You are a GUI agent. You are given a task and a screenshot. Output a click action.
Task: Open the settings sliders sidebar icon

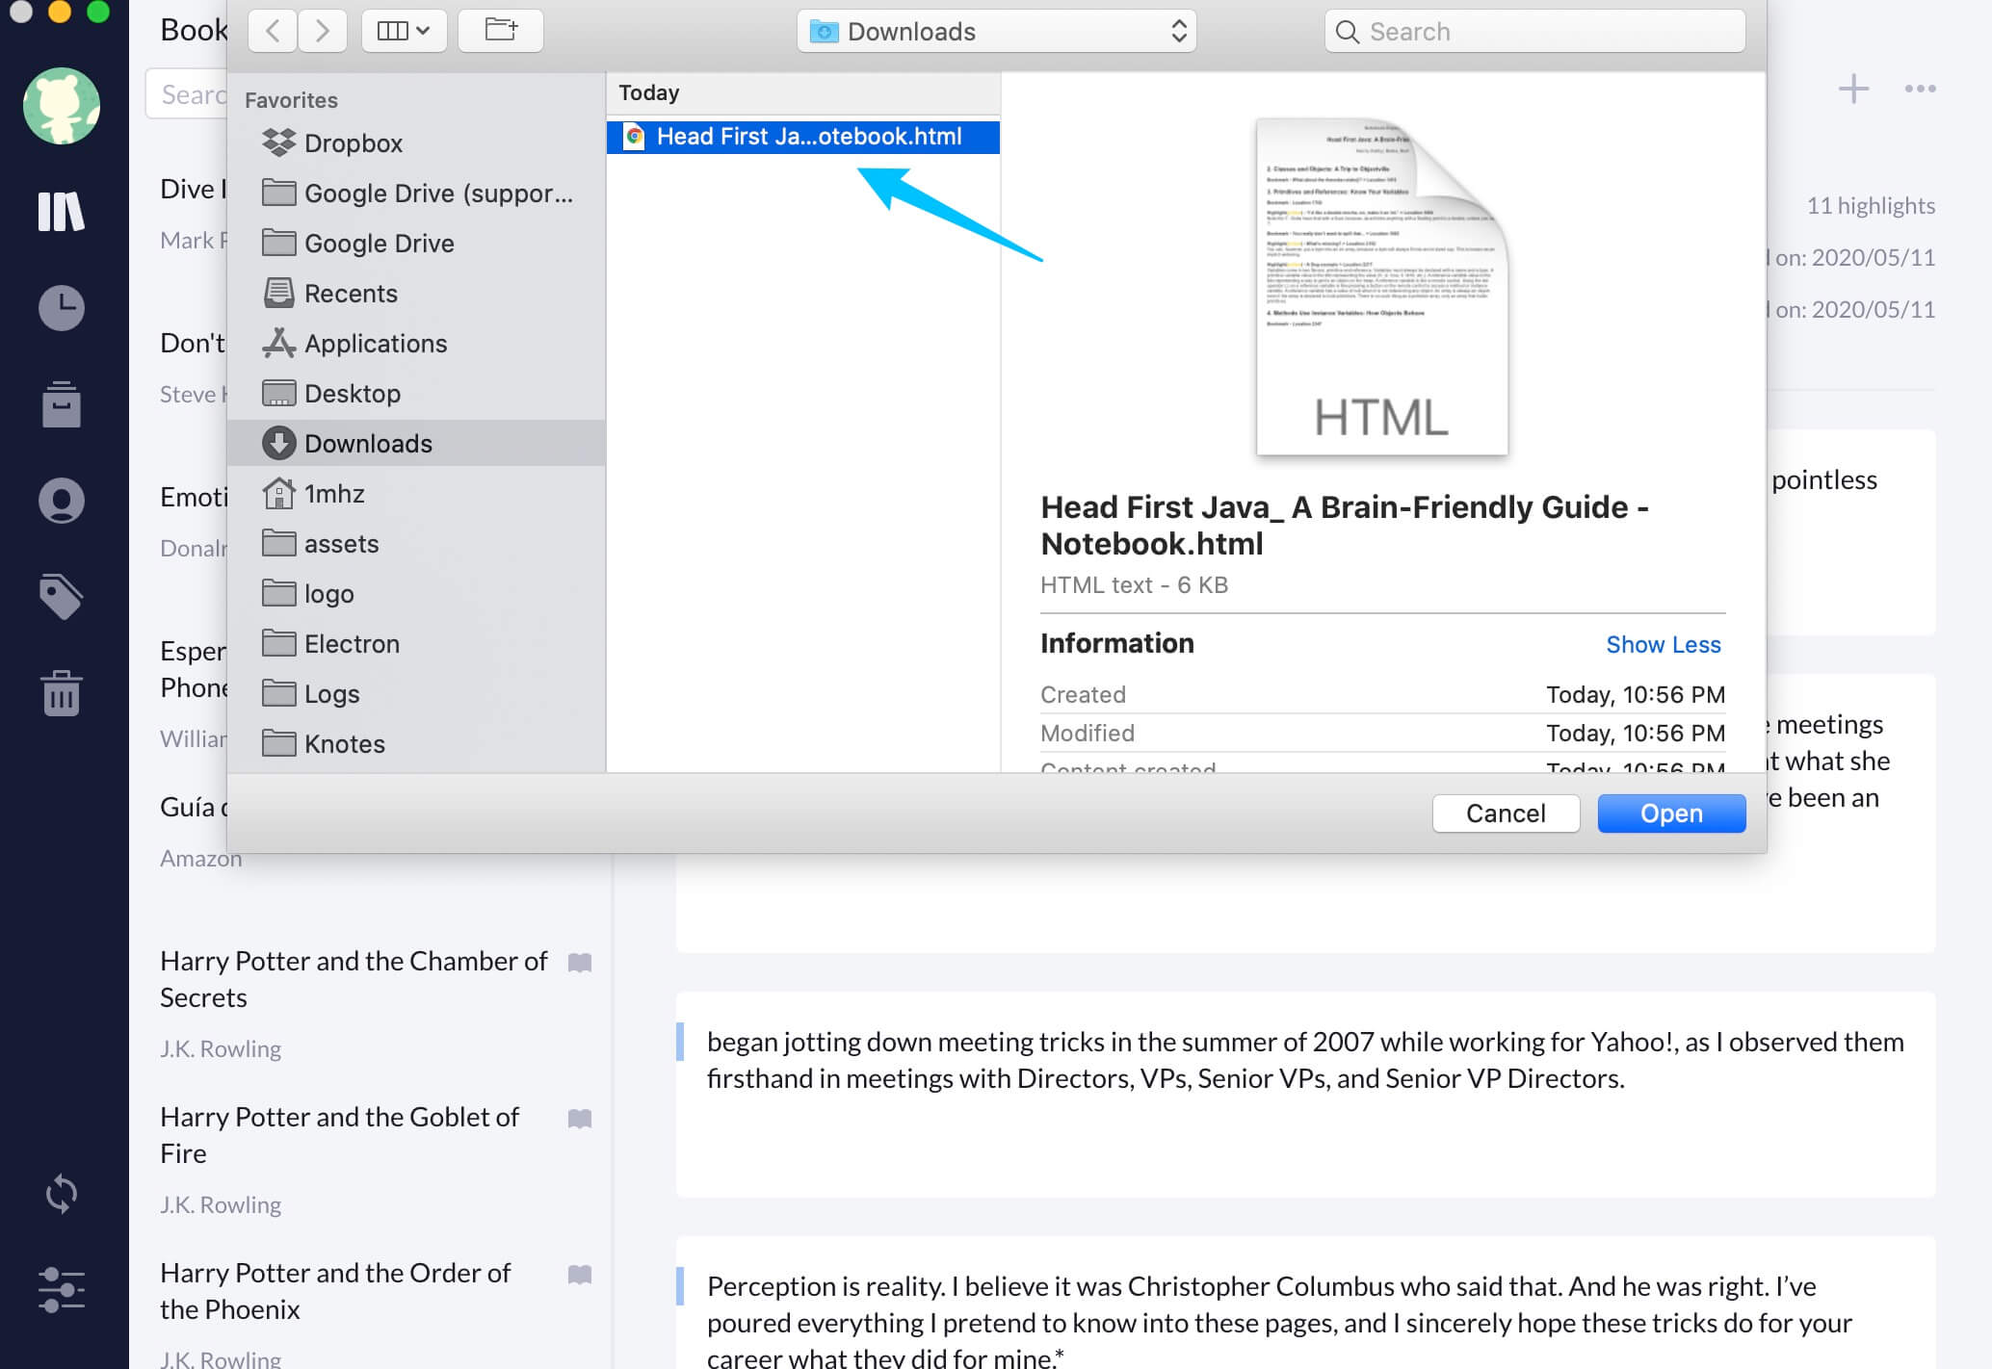click(61, 1290)
